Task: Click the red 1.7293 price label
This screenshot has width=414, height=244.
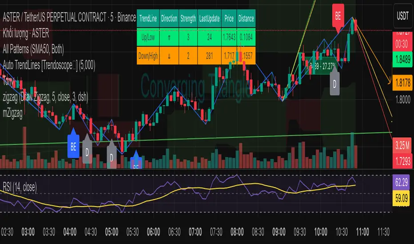Action: pyautogui.click(x=402, y=161)
